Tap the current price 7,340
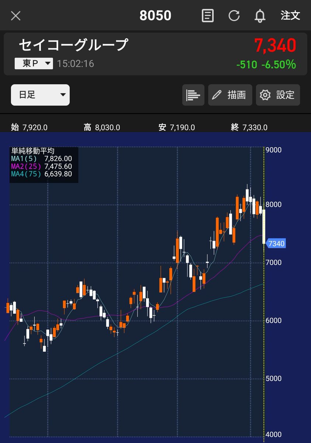 tap(275, 45)
